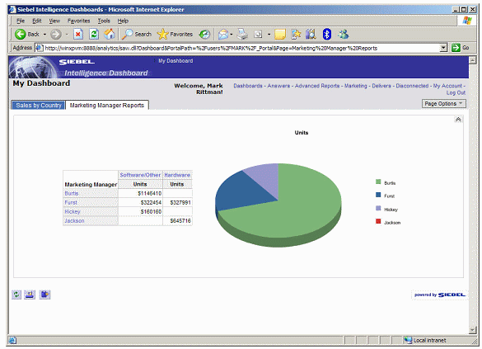Click the $1146410 table cell

pyautogui.click(x=141, y=193)
